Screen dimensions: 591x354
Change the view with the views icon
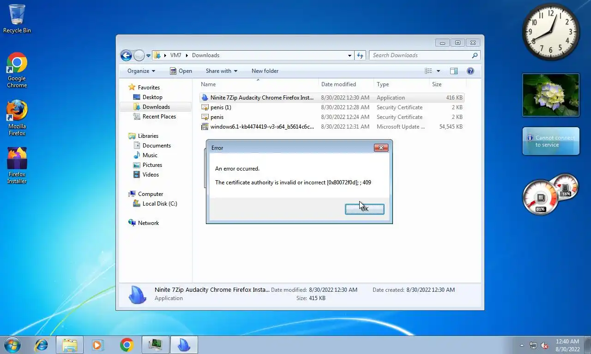point(428,71)
